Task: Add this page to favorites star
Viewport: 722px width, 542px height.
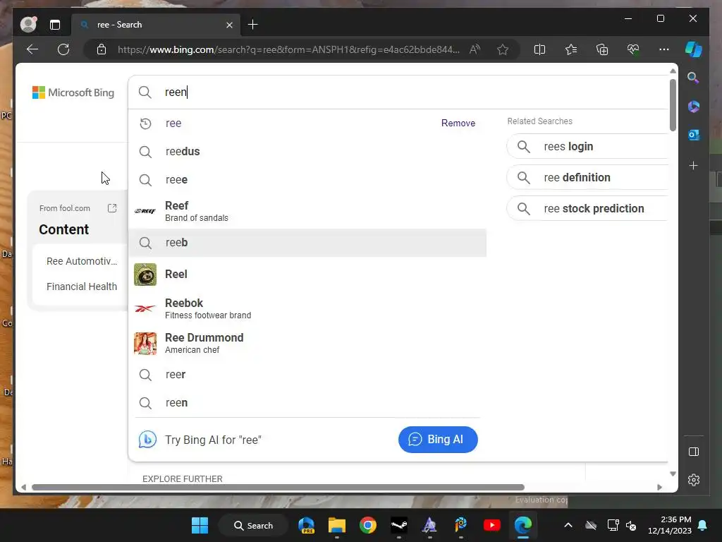Action: [x=503, y=49]
